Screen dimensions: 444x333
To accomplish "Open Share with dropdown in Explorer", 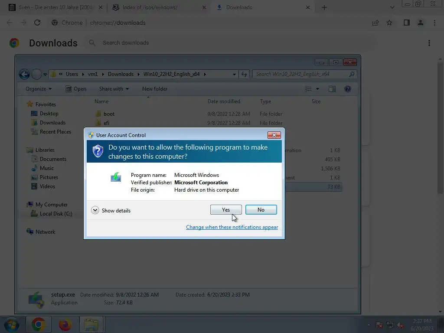I will (114, 89).
